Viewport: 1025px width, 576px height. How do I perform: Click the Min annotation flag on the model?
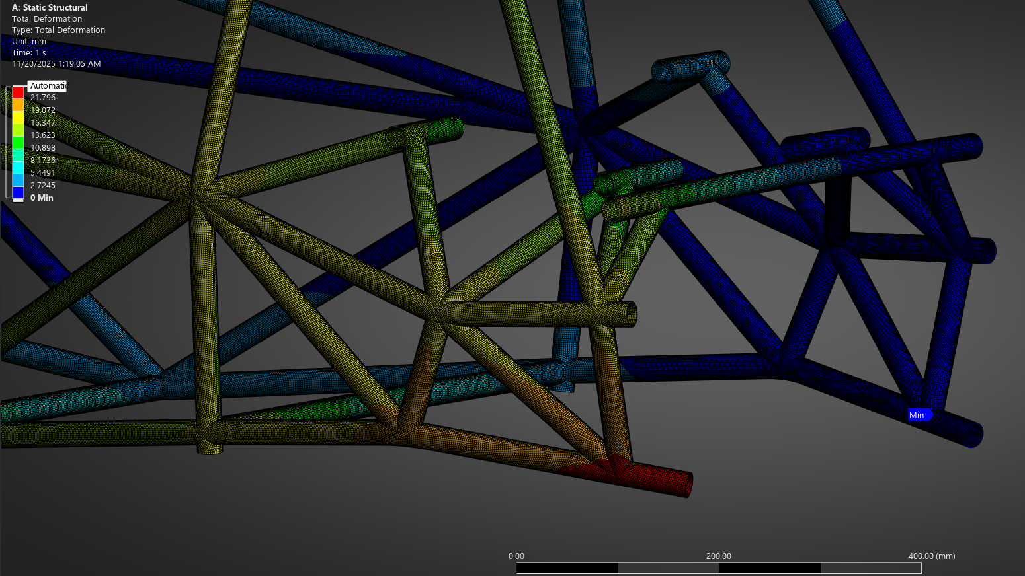click(919, 415)
